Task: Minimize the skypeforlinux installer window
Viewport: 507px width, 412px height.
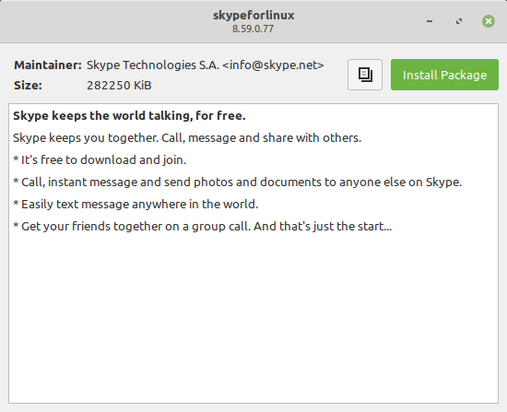Action: pyautogui.click(x=430, y=21)
